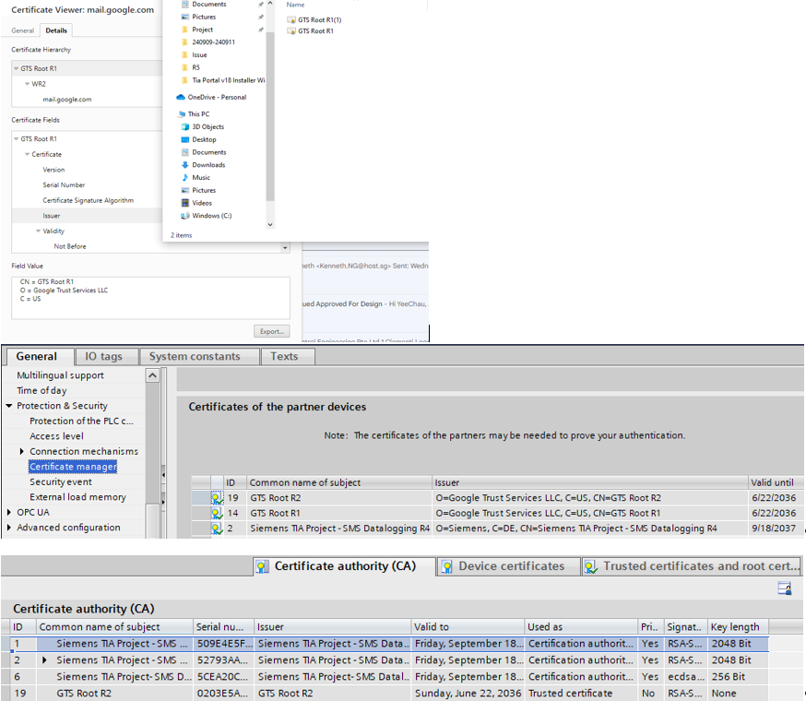
Task: Sort CA table by Key length column
Action: pyautogui.click(x=738, y=627)
